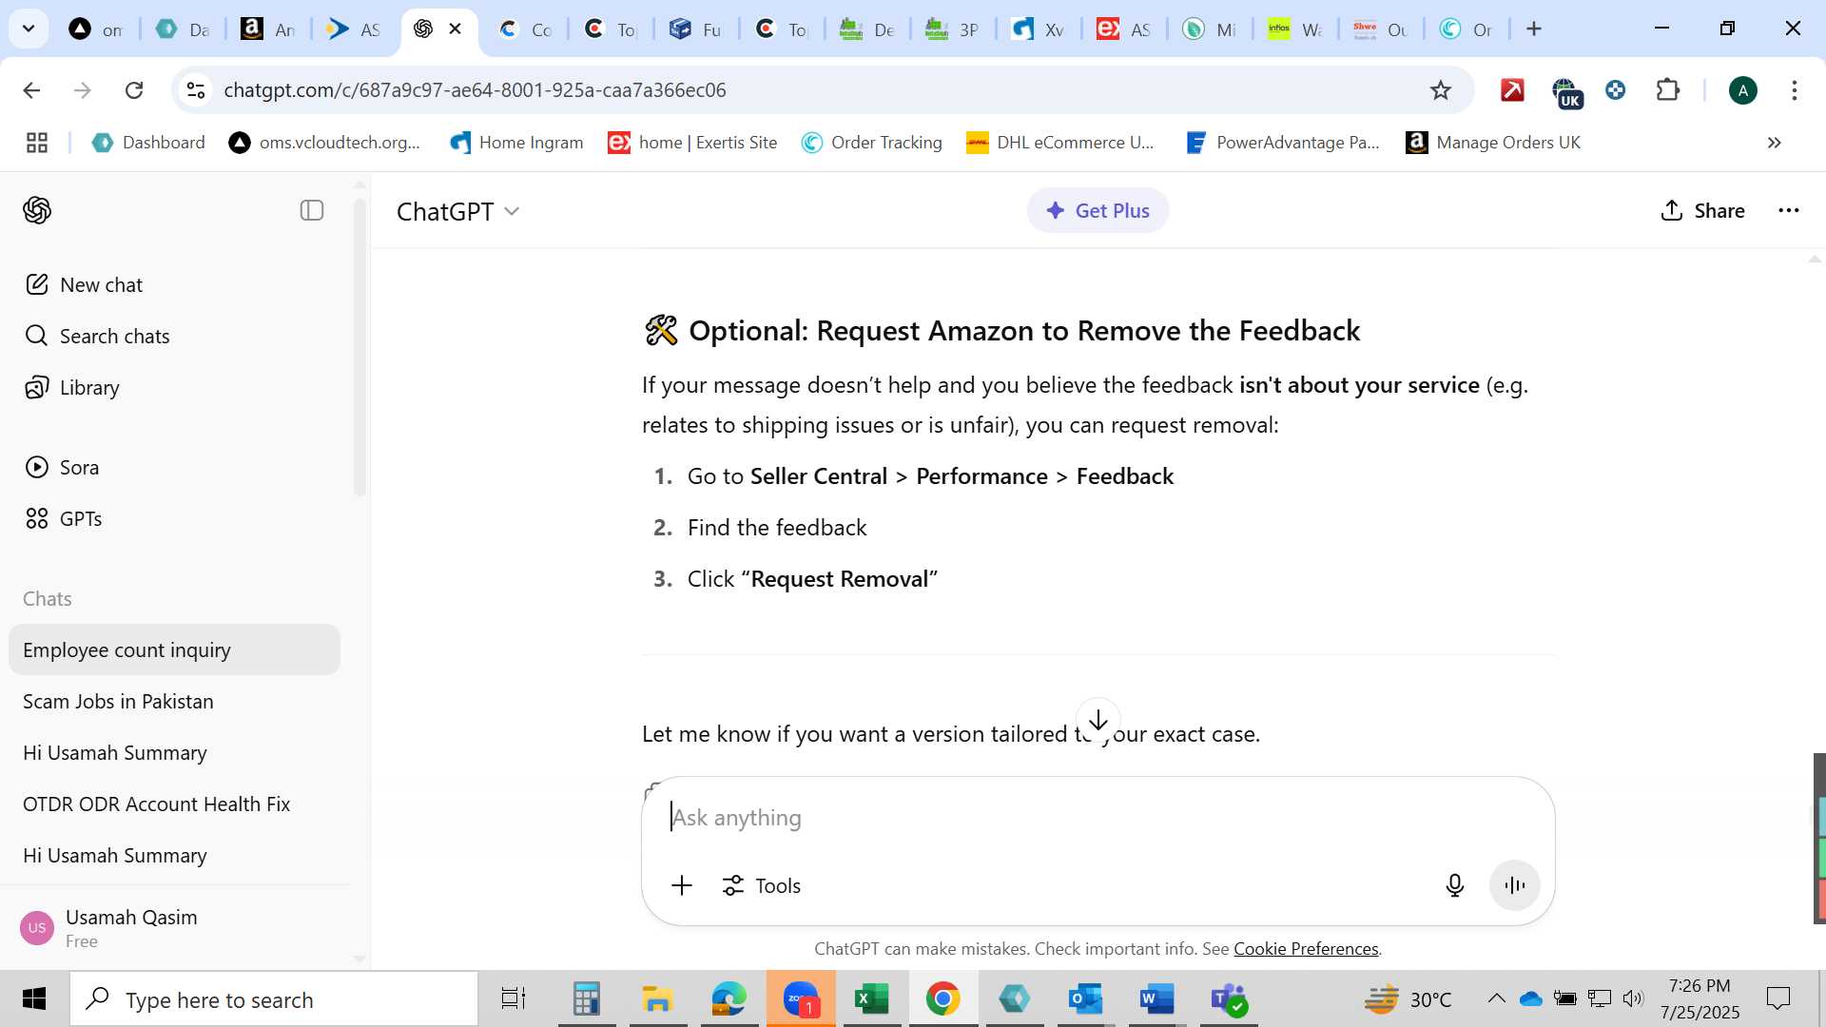The width and height of the screenshot is (1826, 1027).
Task: Click the plus attach icon in composer
Action: (x=682, y=885)
